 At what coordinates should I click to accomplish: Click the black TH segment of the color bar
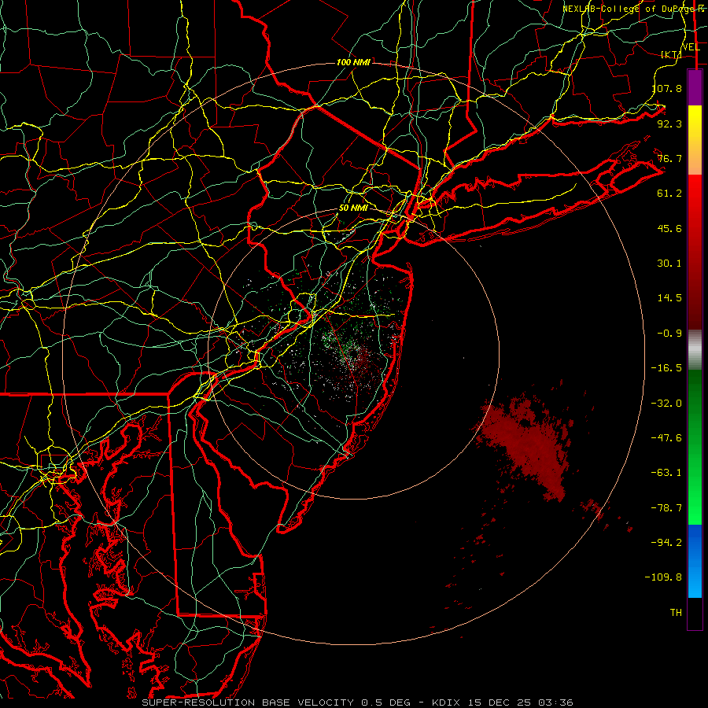(x=695, y=613)
